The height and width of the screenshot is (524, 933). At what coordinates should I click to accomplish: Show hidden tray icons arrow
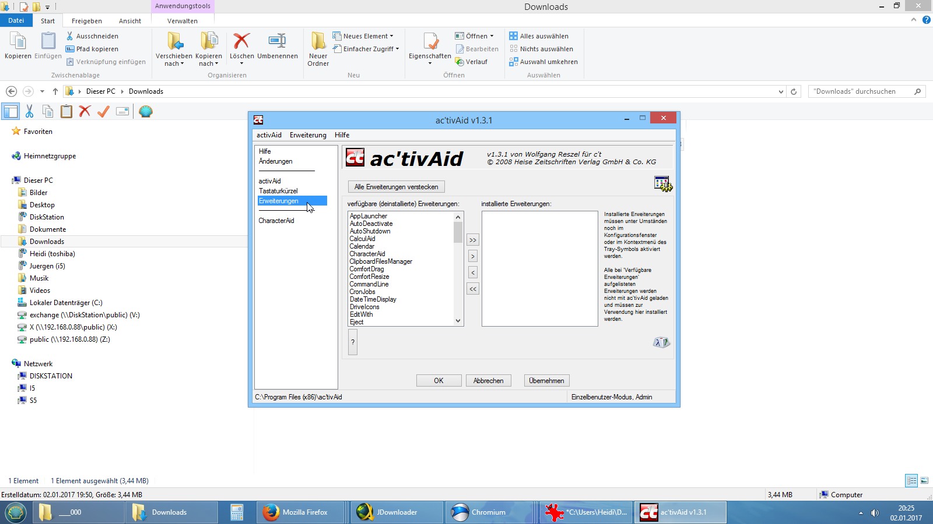(x=861, y=513)
